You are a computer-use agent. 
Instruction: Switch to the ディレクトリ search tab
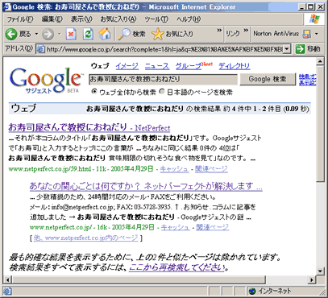[235, 66]
